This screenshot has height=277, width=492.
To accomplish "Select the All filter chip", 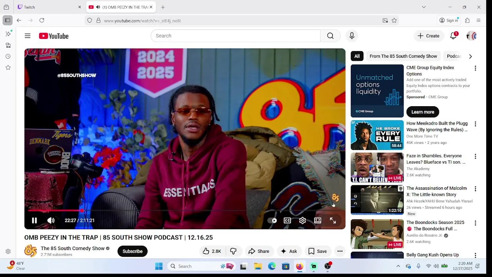I will [x=357, y=56].
